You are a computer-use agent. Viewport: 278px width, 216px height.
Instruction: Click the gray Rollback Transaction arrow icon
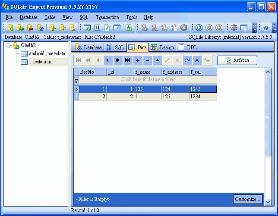point(219,28)
